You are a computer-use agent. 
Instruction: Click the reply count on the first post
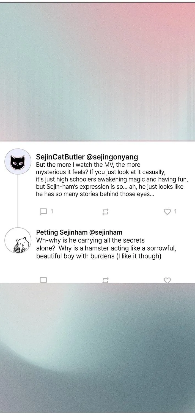click(x=52, y=211)
